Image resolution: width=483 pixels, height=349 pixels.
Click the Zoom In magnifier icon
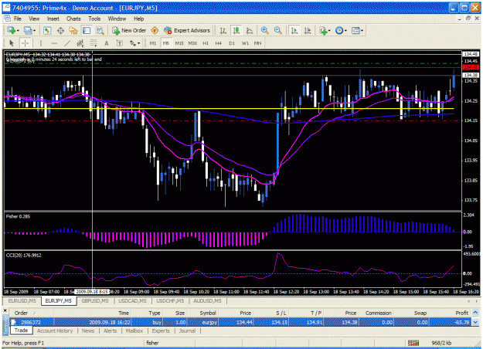pos(264,30)
